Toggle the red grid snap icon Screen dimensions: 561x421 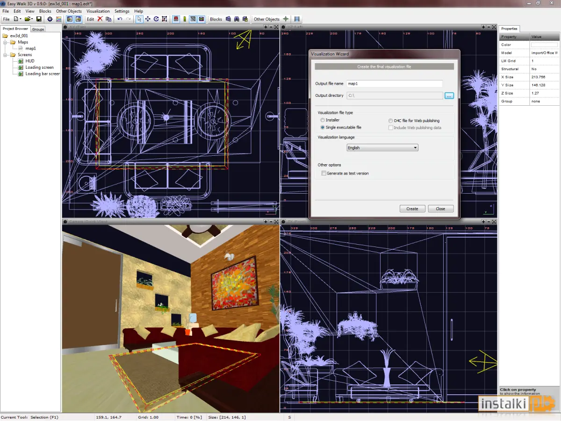pos(176,19)
